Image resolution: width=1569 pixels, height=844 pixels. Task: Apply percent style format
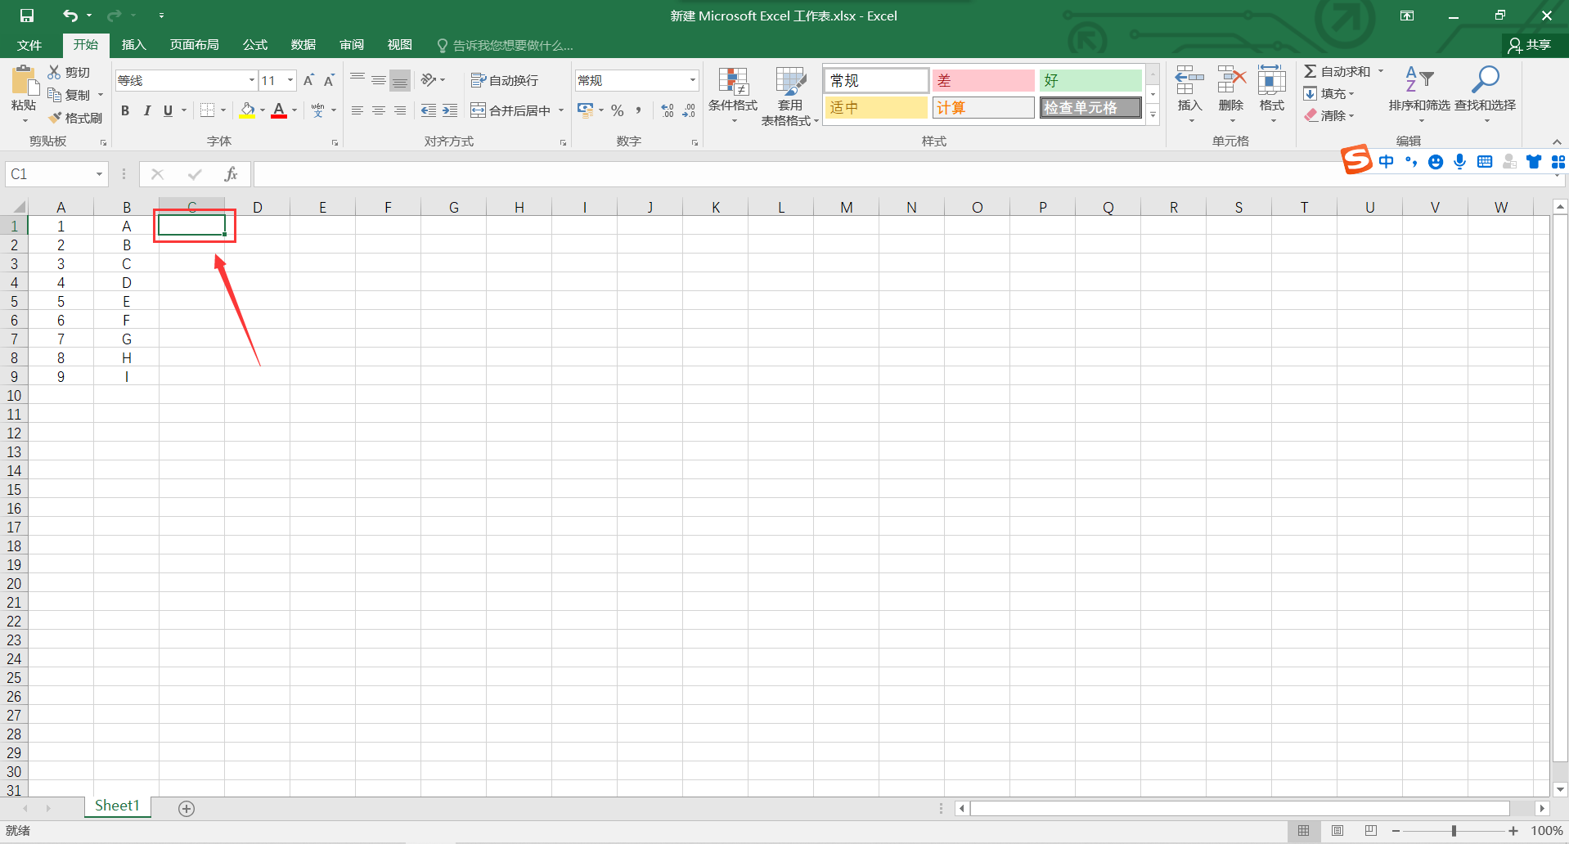(x=618, y=110)
